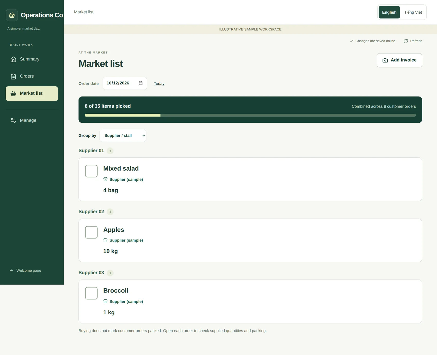This screenshot has height=355, width=437.
Task: Click the Add invoice button
Action: (399, 60)
